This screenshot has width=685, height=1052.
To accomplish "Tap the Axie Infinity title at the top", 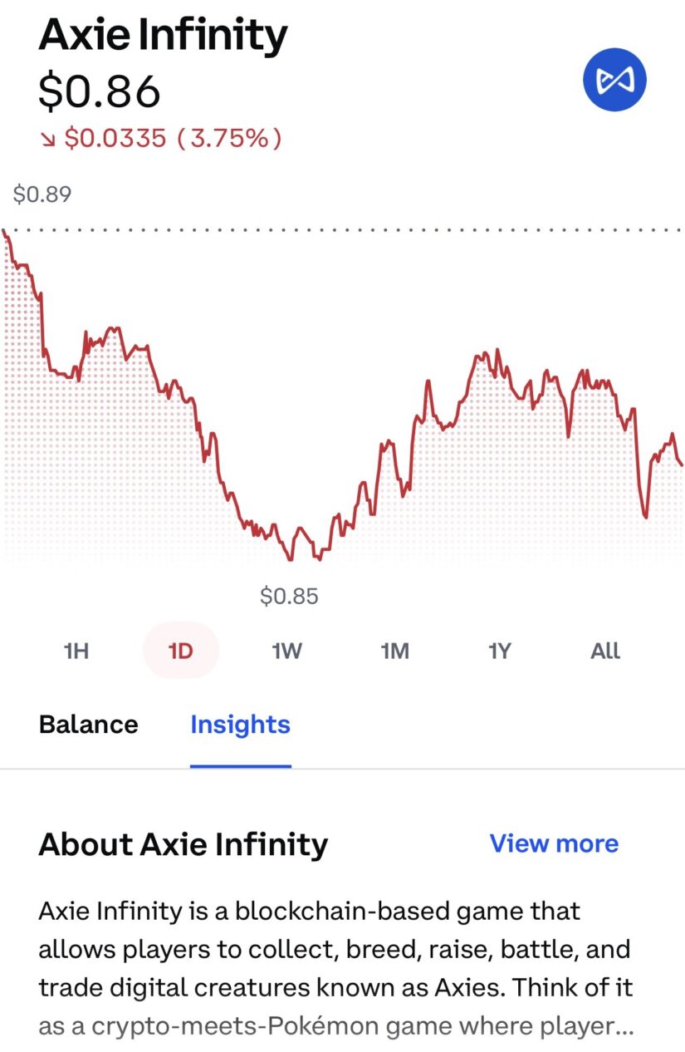I will click(163, 36).
